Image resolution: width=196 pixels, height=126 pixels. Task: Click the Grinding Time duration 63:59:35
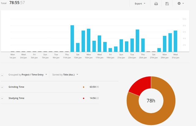tap(94, 87)
